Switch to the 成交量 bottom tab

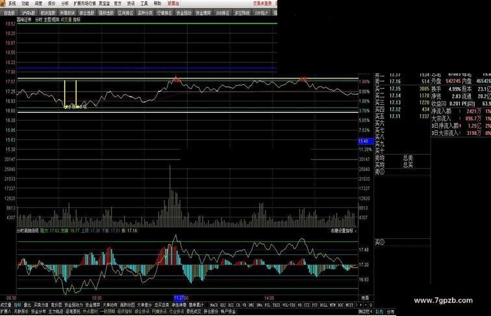[x=6, y=305]
